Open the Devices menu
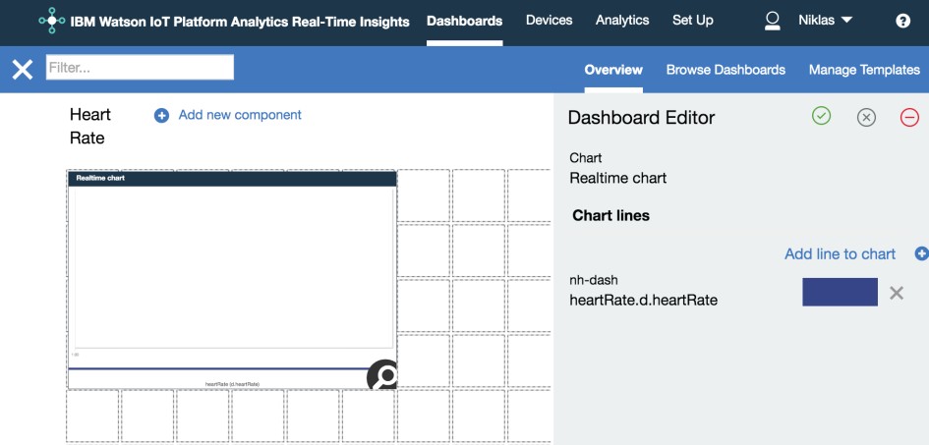929x445 pixels. [x=550, y=20]
